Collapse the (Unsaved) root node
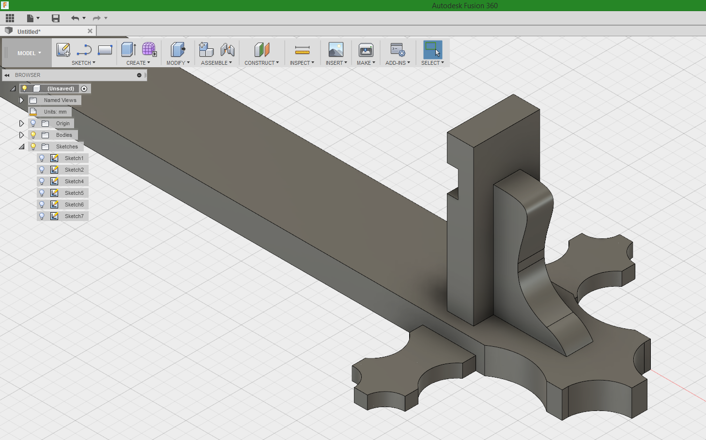This screenshot has height=440, width=706. pos(13,88)
